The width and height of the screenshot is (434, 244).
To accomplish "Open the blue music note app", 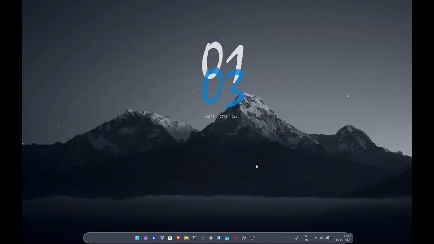I will pos(219,238).
